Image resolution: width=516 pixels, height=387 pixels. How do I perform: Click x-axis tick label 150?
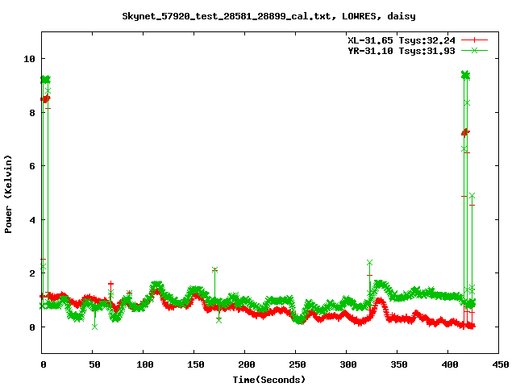[196, 364]
